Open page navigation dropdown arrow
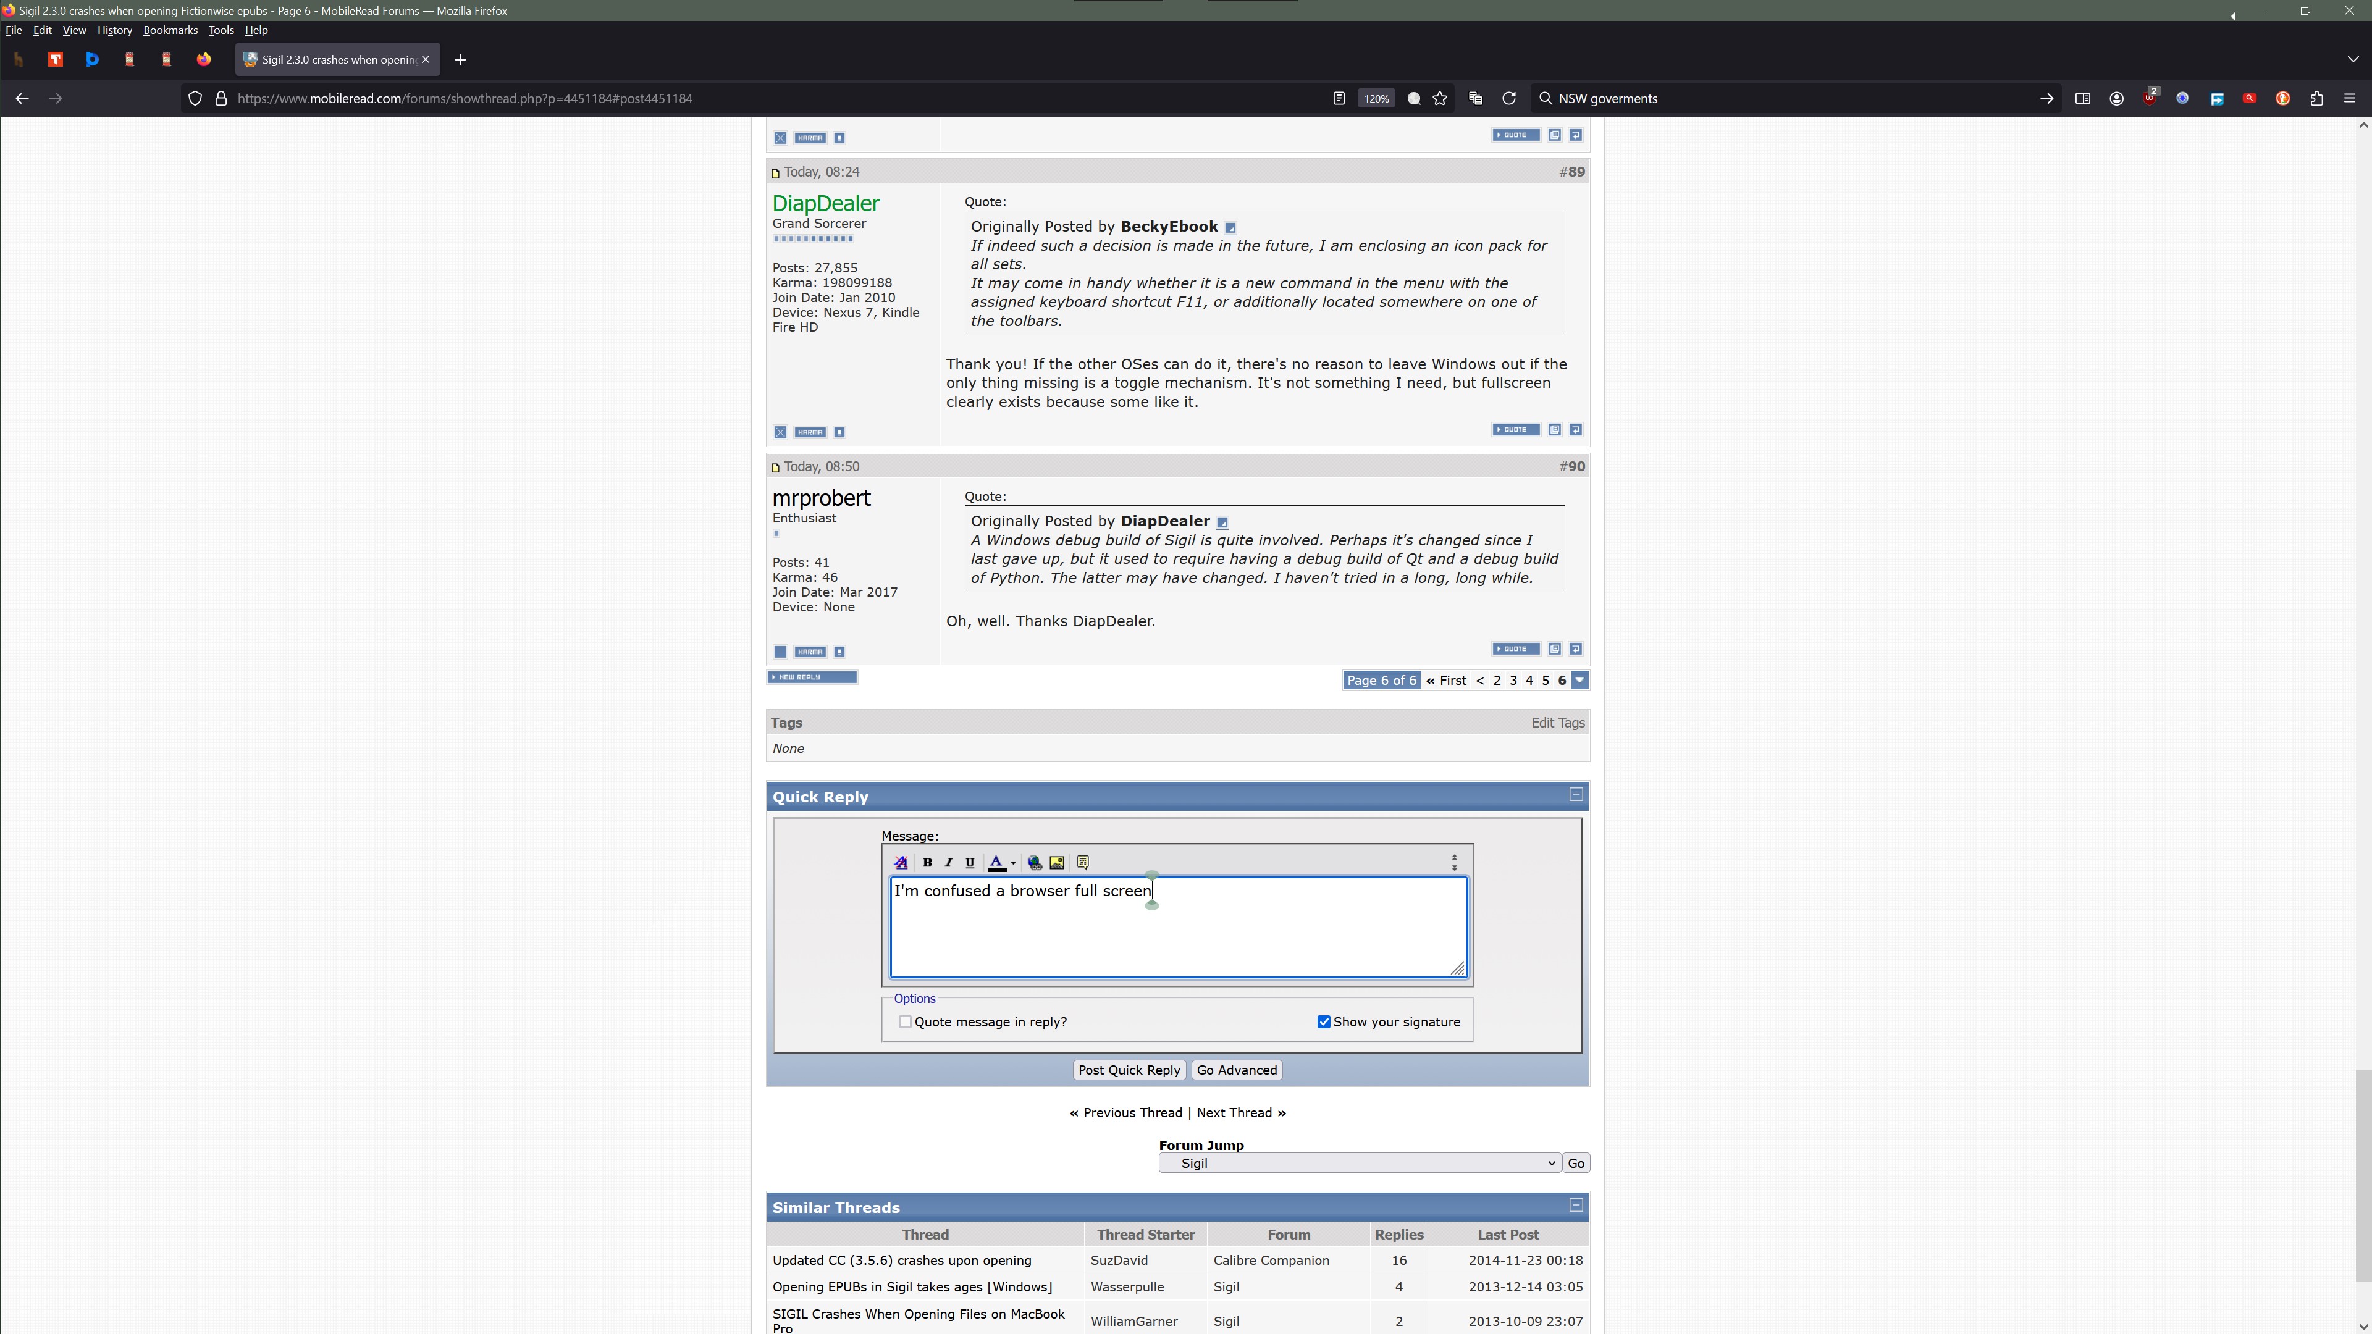Screen dimensions: 2372x1334 point(1580,681)
